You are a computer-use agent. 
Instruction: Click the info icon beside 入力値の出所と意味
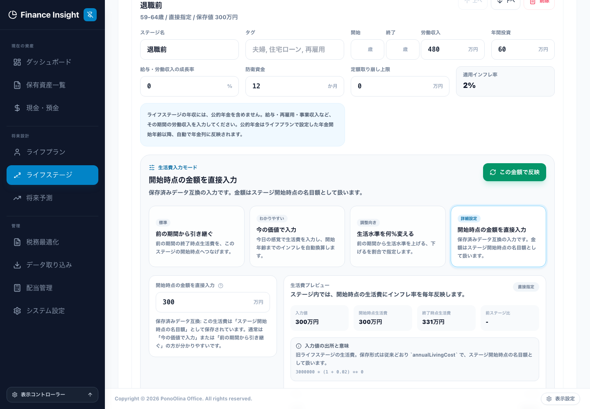299,346
